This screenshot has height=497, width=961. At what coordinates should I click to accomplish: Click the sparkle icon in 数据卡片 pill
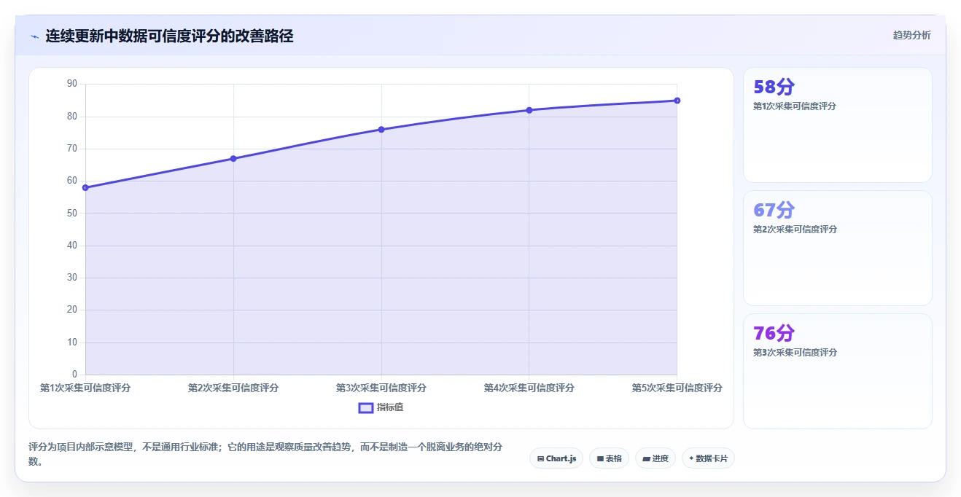691,458
